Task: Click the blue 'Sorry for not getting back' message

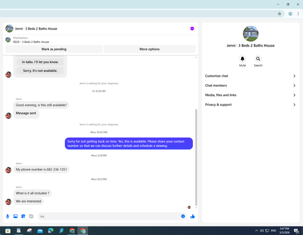Action: [128, 144]
